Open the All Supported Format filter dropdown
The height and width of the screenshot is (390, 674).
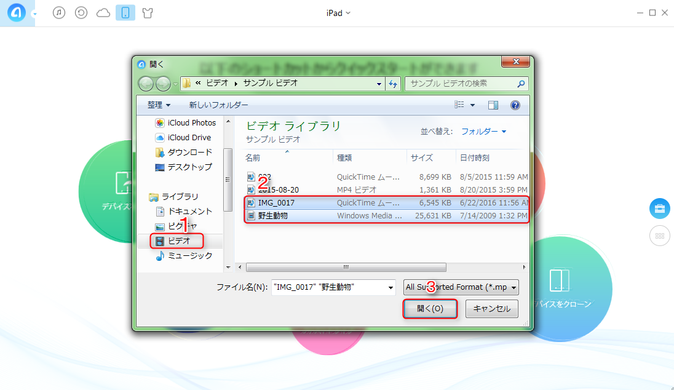point(461,287)
